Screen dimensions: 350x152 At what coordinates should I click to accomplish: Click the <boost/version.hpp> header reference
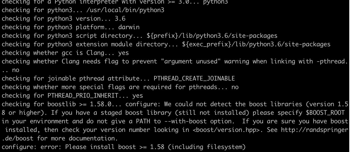[226, 130]
